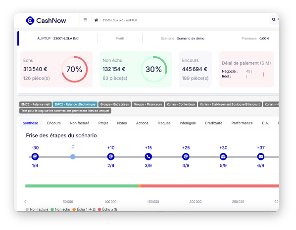The height and width of the screenshot is (230, 296).
Task: Click the 6/9 step label
Action: coord(261,165)
